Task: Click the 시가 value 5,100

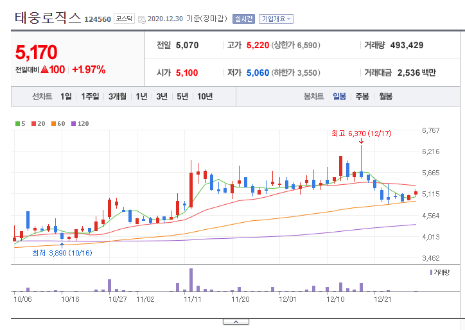Action: (x=187, y=73)
